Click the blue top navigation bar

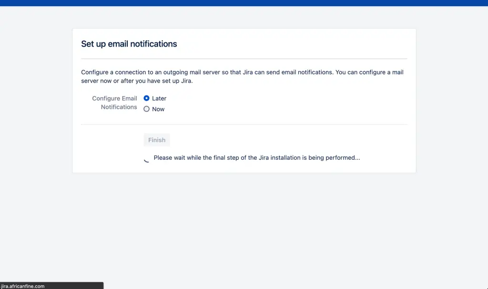click(x=244, y=3)
